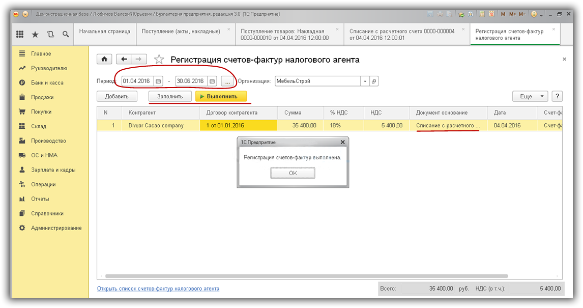Click the search magnifier icon

tap(66, 34)
